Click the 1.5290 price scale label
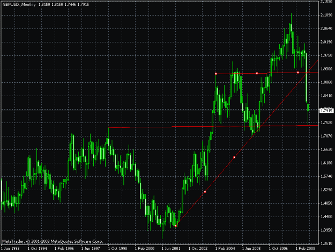The width and height of the screenshot is (335, 252). tap(326, 190)
